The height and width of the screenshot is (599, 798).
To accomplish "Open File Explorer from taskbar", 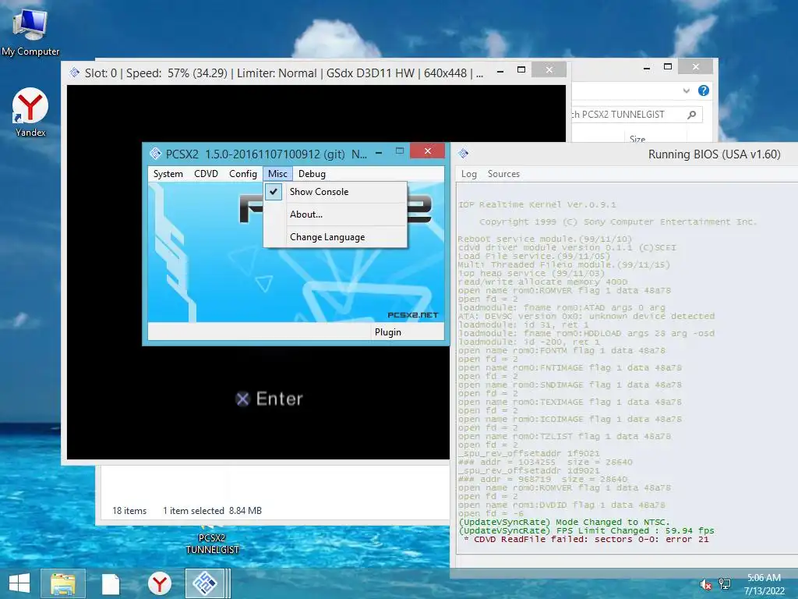I will 63,583.
